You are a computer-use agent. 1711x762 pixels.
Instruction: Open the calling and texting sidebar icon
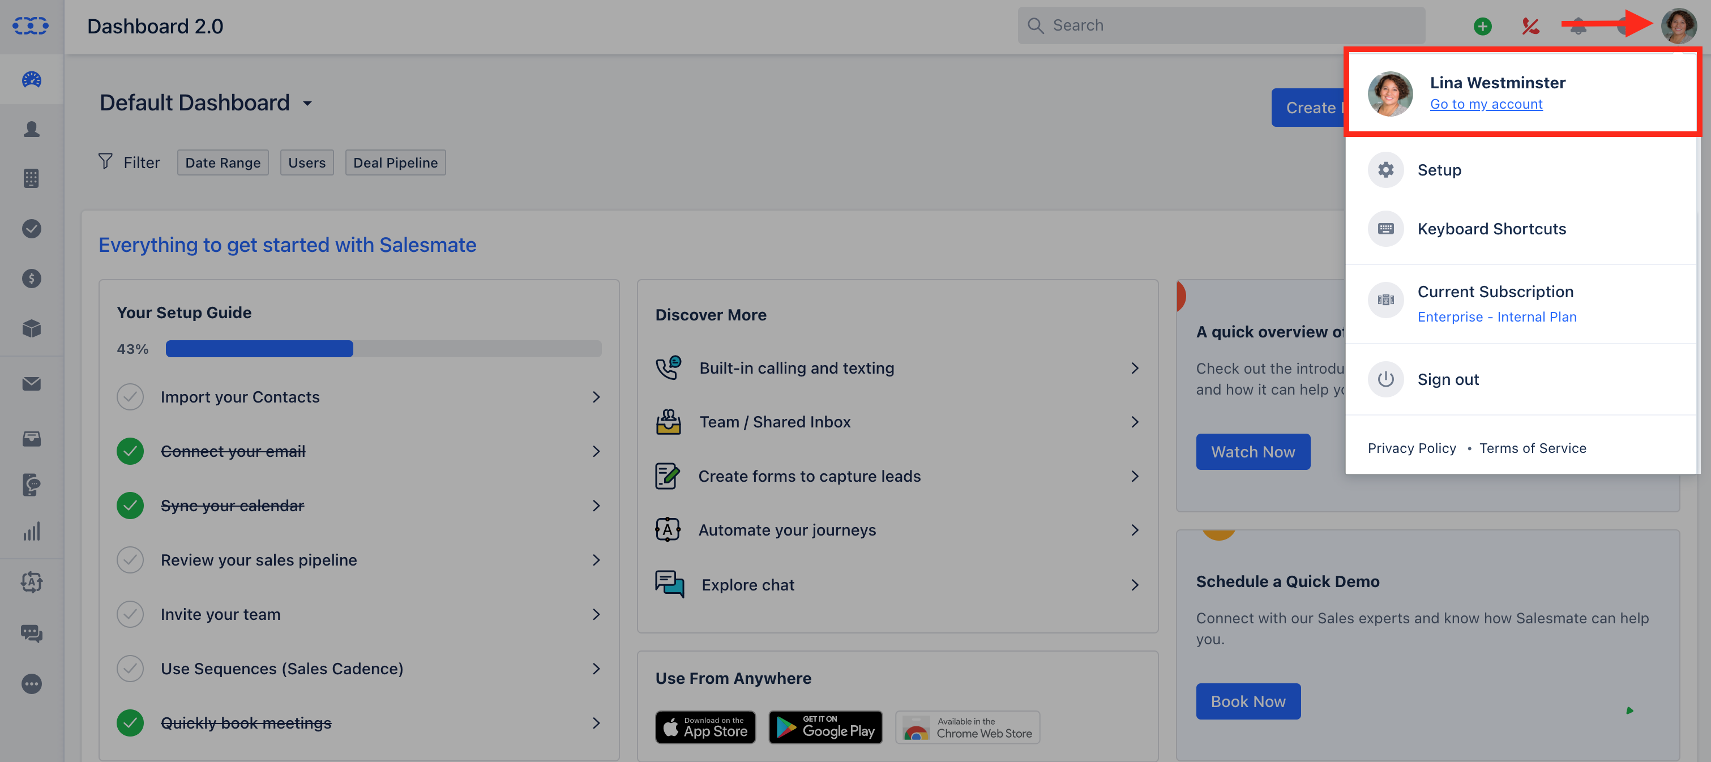tap(31, 485)
